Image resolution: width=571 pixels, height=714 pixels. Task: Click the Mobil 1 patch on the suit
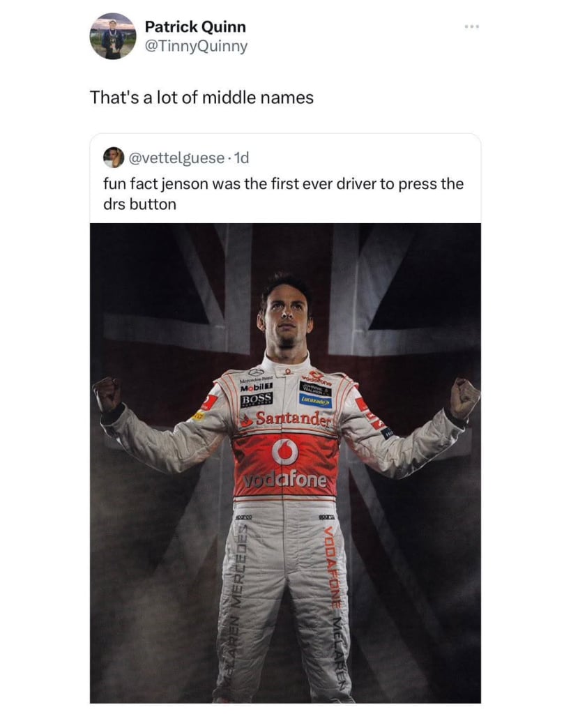pyautogui.click(x=257, y=388)
